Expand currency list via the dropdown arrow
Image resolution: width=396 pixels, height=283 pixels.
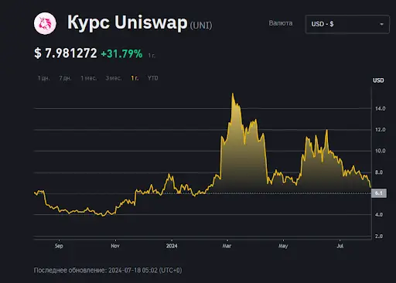[x=381, y=24]
